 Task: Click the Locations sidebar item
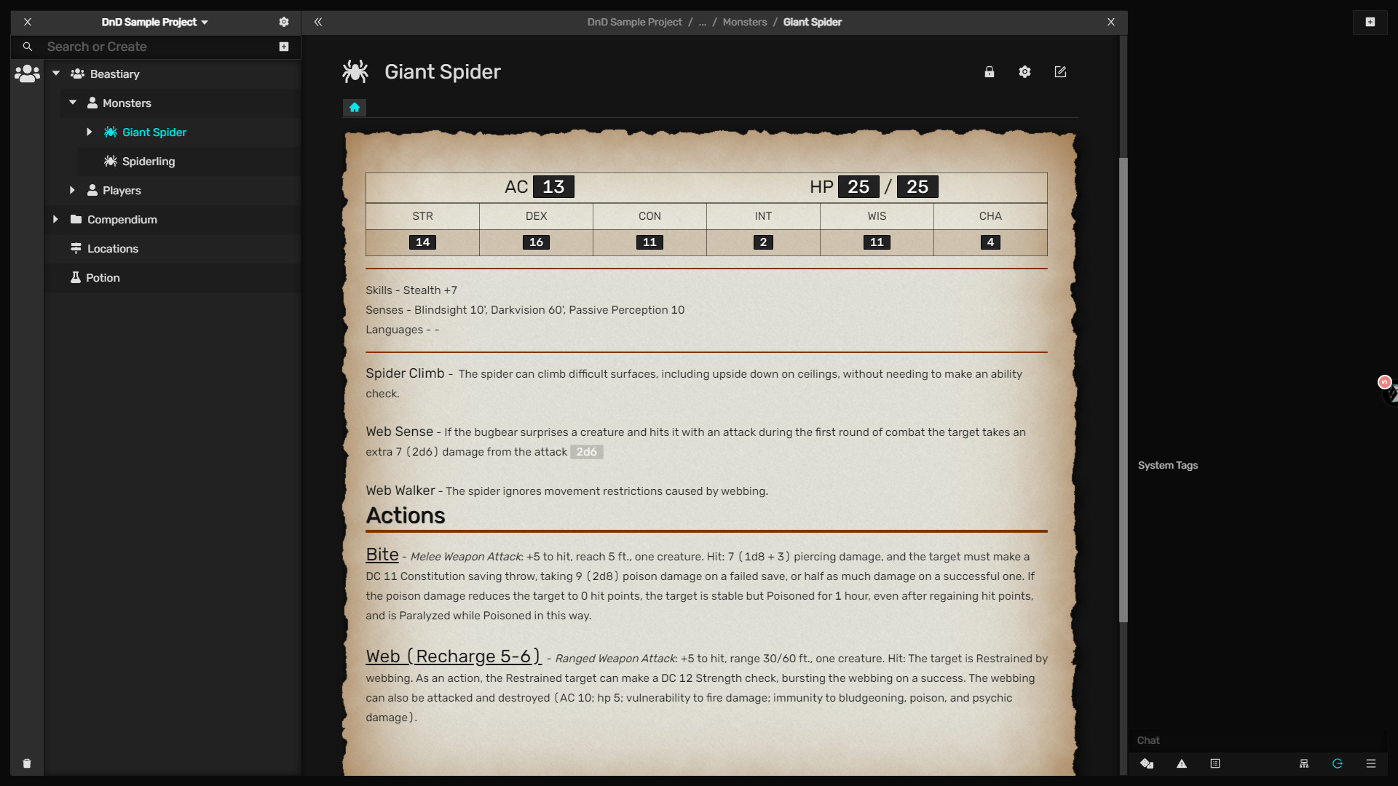(112, 247)
